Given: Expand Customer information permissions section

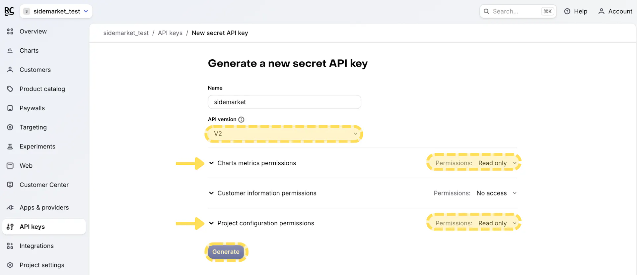Looking at the screenshot, I should tap(211, 193).
